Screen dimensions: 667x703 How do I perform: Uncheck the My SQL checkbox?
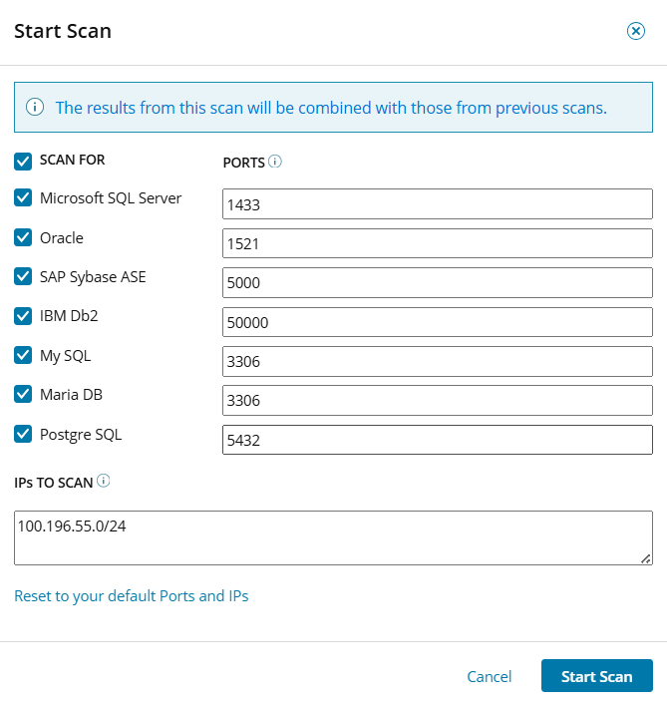coord(23,356)
